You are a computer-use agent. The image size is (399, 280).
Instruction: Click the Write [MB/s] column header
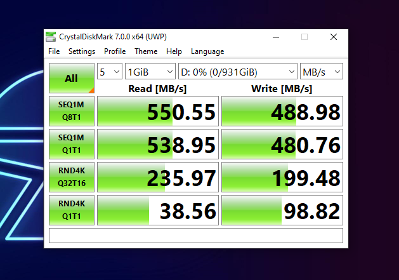[282, 89]
